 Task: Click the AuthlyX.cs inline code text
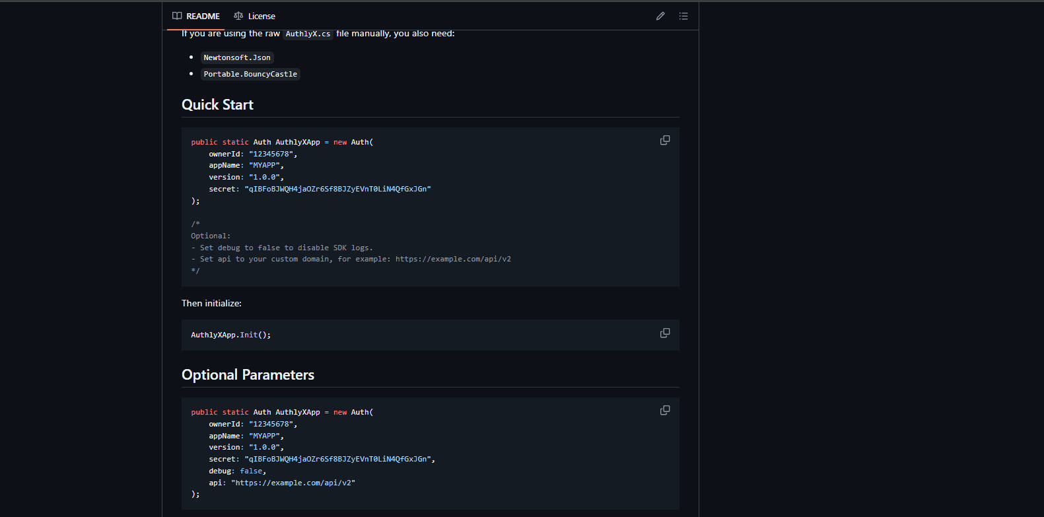pyautogui.click(x=308, y=34)
